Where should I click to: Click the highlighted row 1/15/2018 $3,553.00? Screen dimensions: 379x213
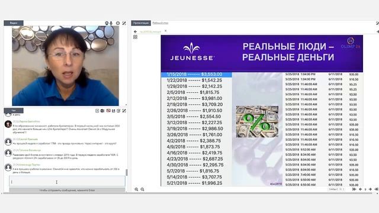pyautogui.click(x=197, y=75)
